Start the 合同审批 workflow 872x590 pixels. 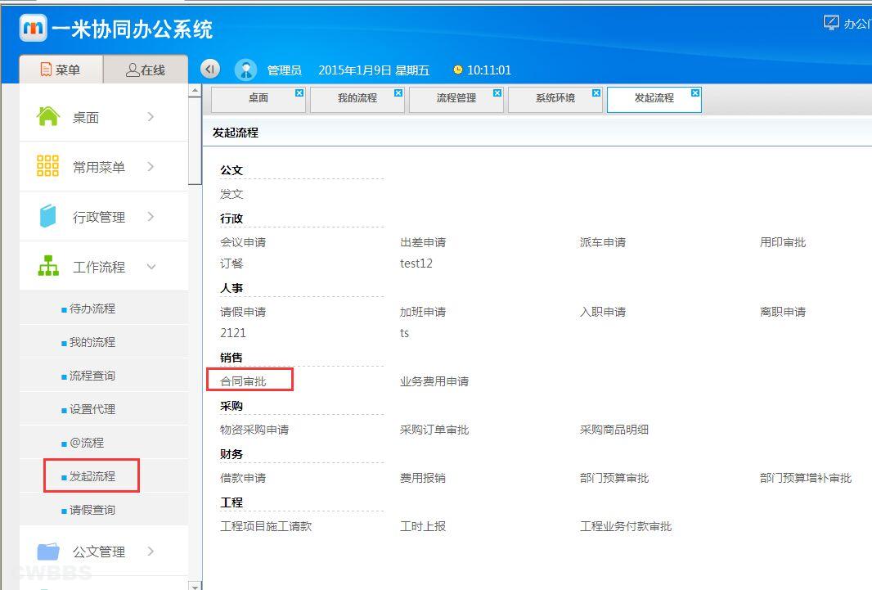click(243, 381)
